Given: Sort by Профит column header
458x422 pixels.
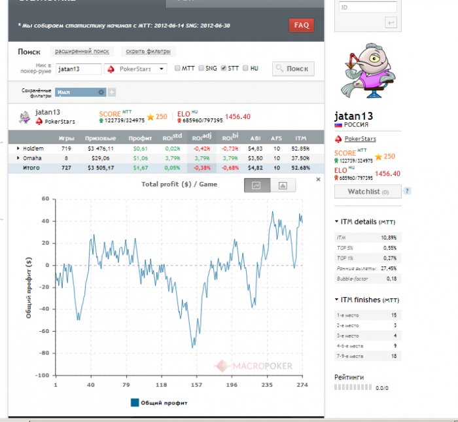Looking at the screenshot, I should (x=140, y=139).
